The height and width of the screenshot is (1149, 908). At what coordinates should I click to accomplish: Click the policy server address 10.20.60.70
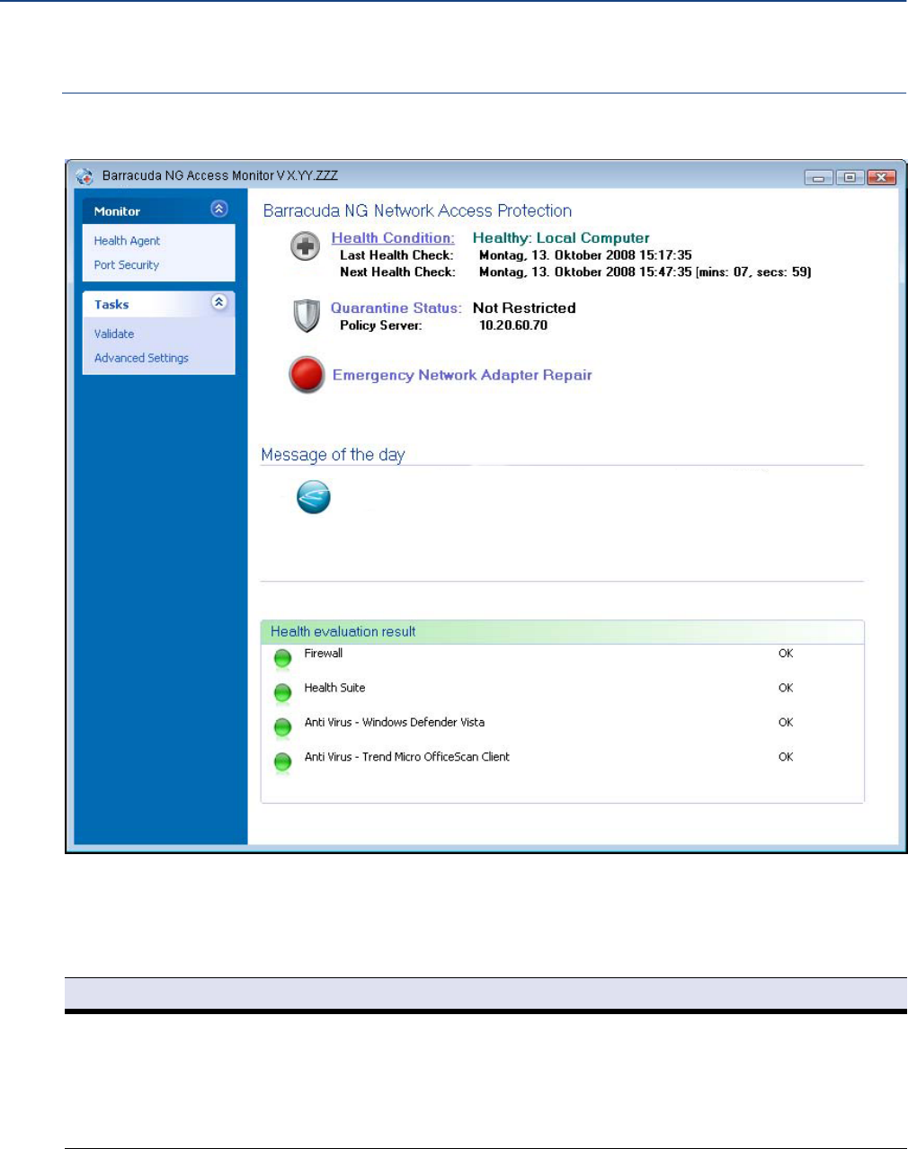pyautogui.click(x=513, y=325)
